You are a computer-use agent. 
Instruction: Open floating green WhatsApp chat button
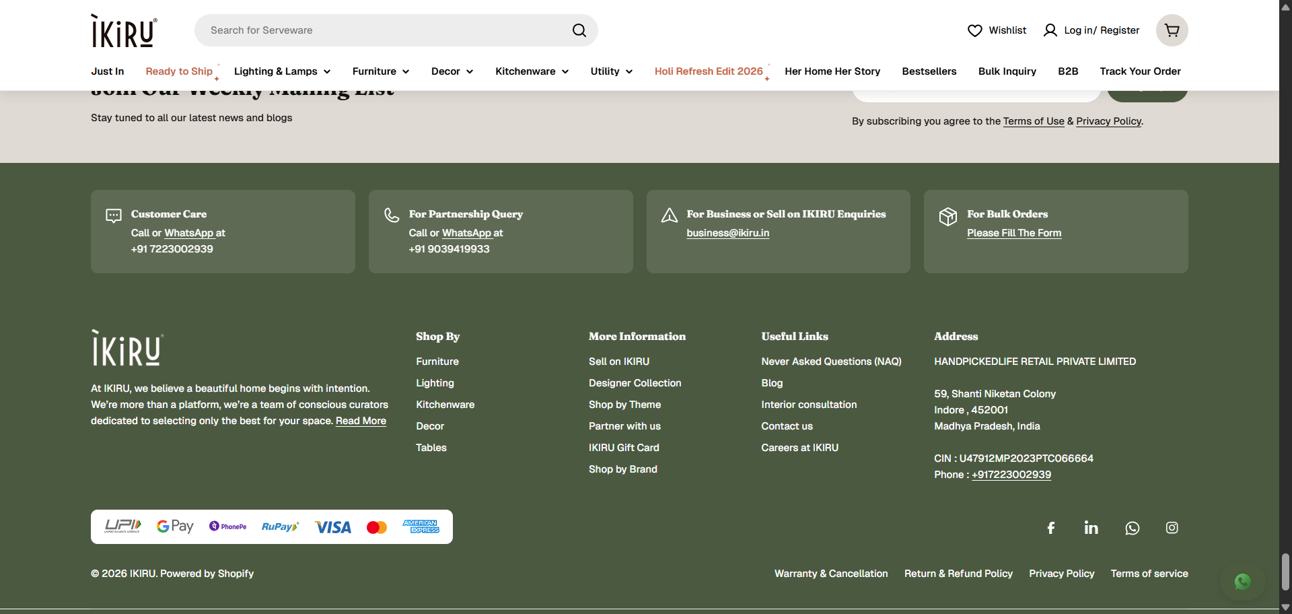tap(1242, 581)
